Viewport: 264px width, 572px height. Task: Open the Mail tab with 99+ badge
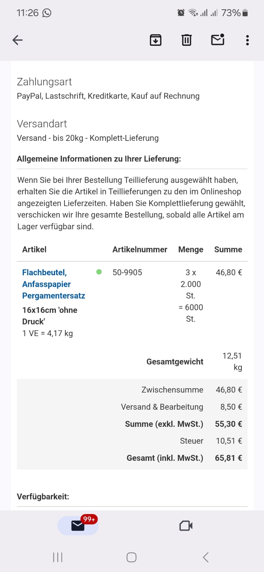tap(78, 526)
